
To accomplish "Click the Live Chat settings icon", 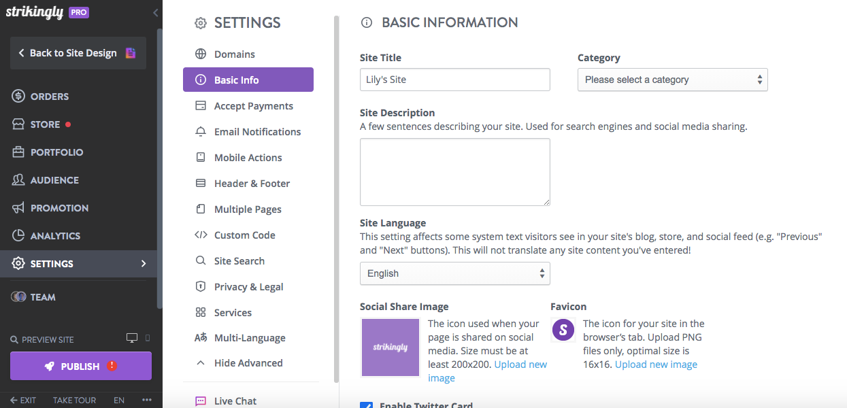I will coord(200,401).
